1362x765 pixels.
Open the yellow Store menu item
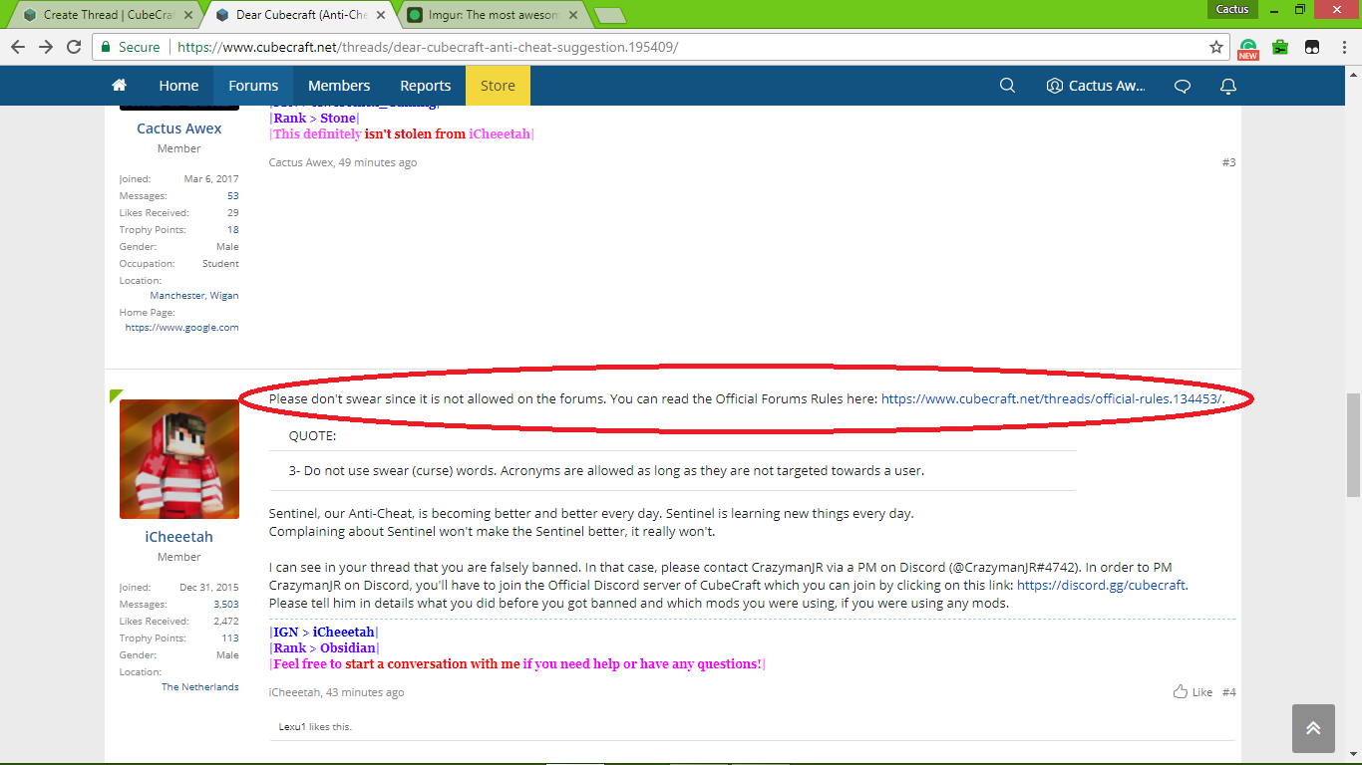click(x=498, y=86)
